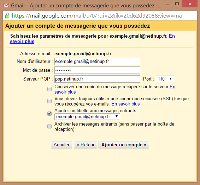The image size is (200, 185).
Task: Enable 'Conserver une copie du message' checkbox
Action: (49, 89)
